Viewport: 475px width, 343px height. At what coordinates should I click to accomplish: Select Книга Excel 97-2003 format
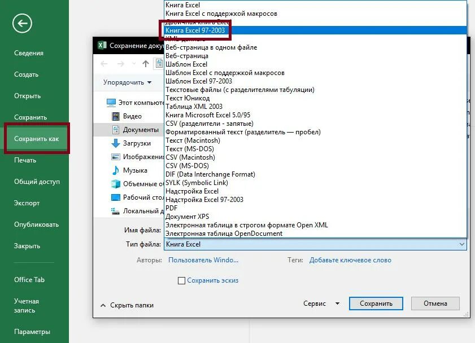[x=315, y=30]
